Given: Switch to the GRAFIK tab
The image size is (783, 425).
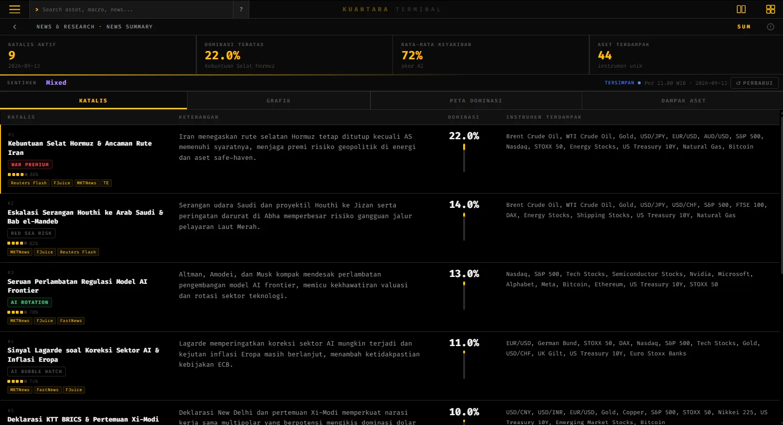Looking at the screenshot, I should (x=279, y=100).
